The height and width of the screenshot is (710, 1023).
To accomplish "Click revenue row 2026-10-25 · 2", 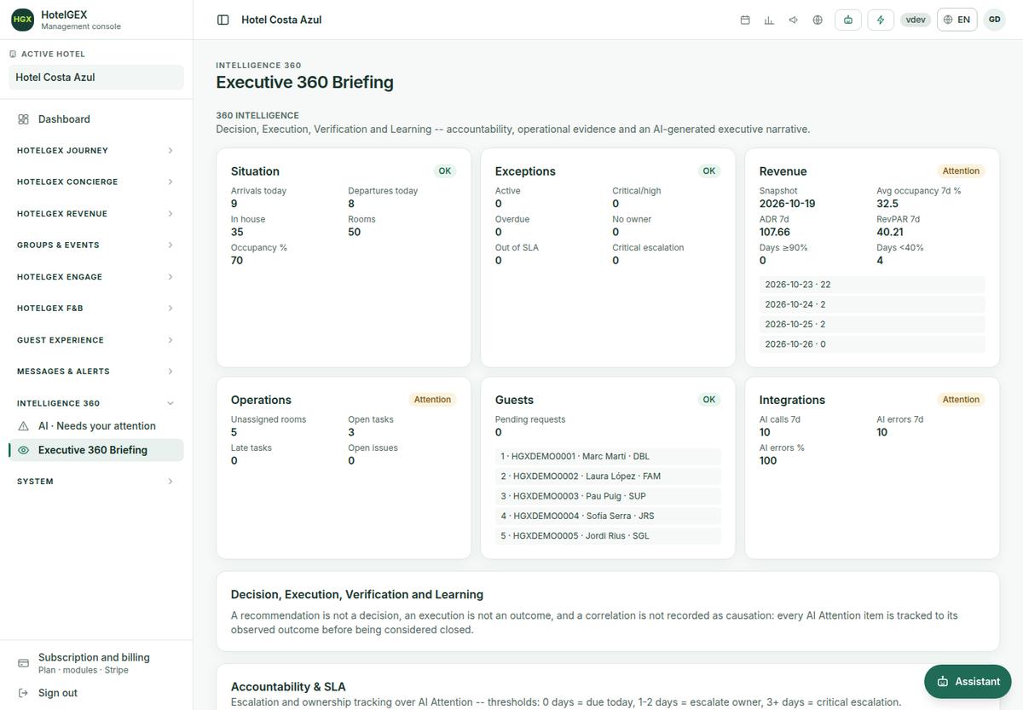I will [872, 325].
